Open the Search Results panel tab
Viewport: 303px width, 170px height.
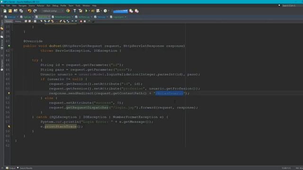(25, 168)
